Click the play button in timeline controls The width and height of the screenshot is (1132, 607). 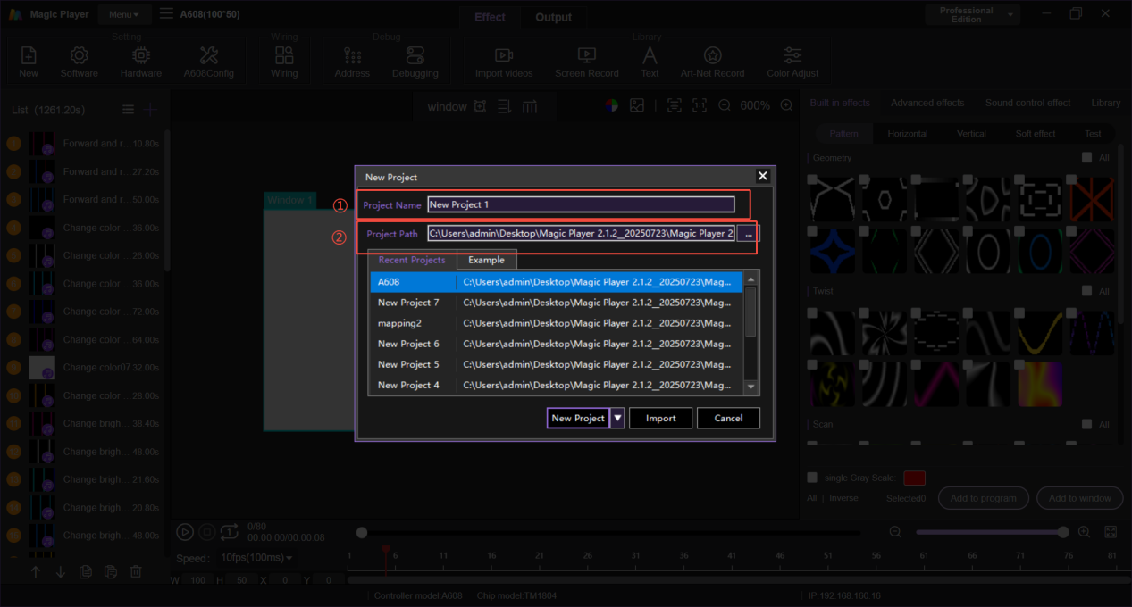pyautogui.click(x=185, y=532)
